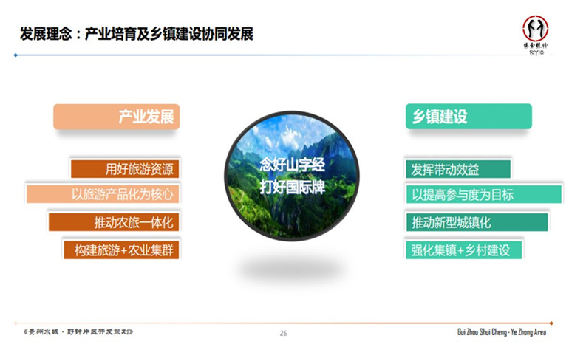This screenshot has width=569, height=347.
Task: Select the 用好旅游资源 box
Action: [x=124, y=169]
